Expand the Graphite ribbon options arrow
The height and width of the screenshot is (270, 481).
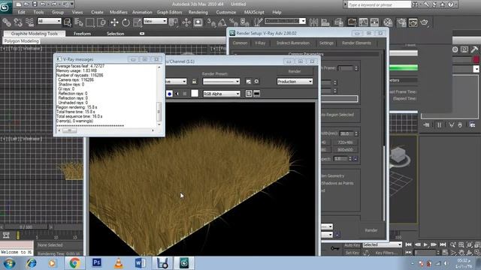tap(142, 33)
